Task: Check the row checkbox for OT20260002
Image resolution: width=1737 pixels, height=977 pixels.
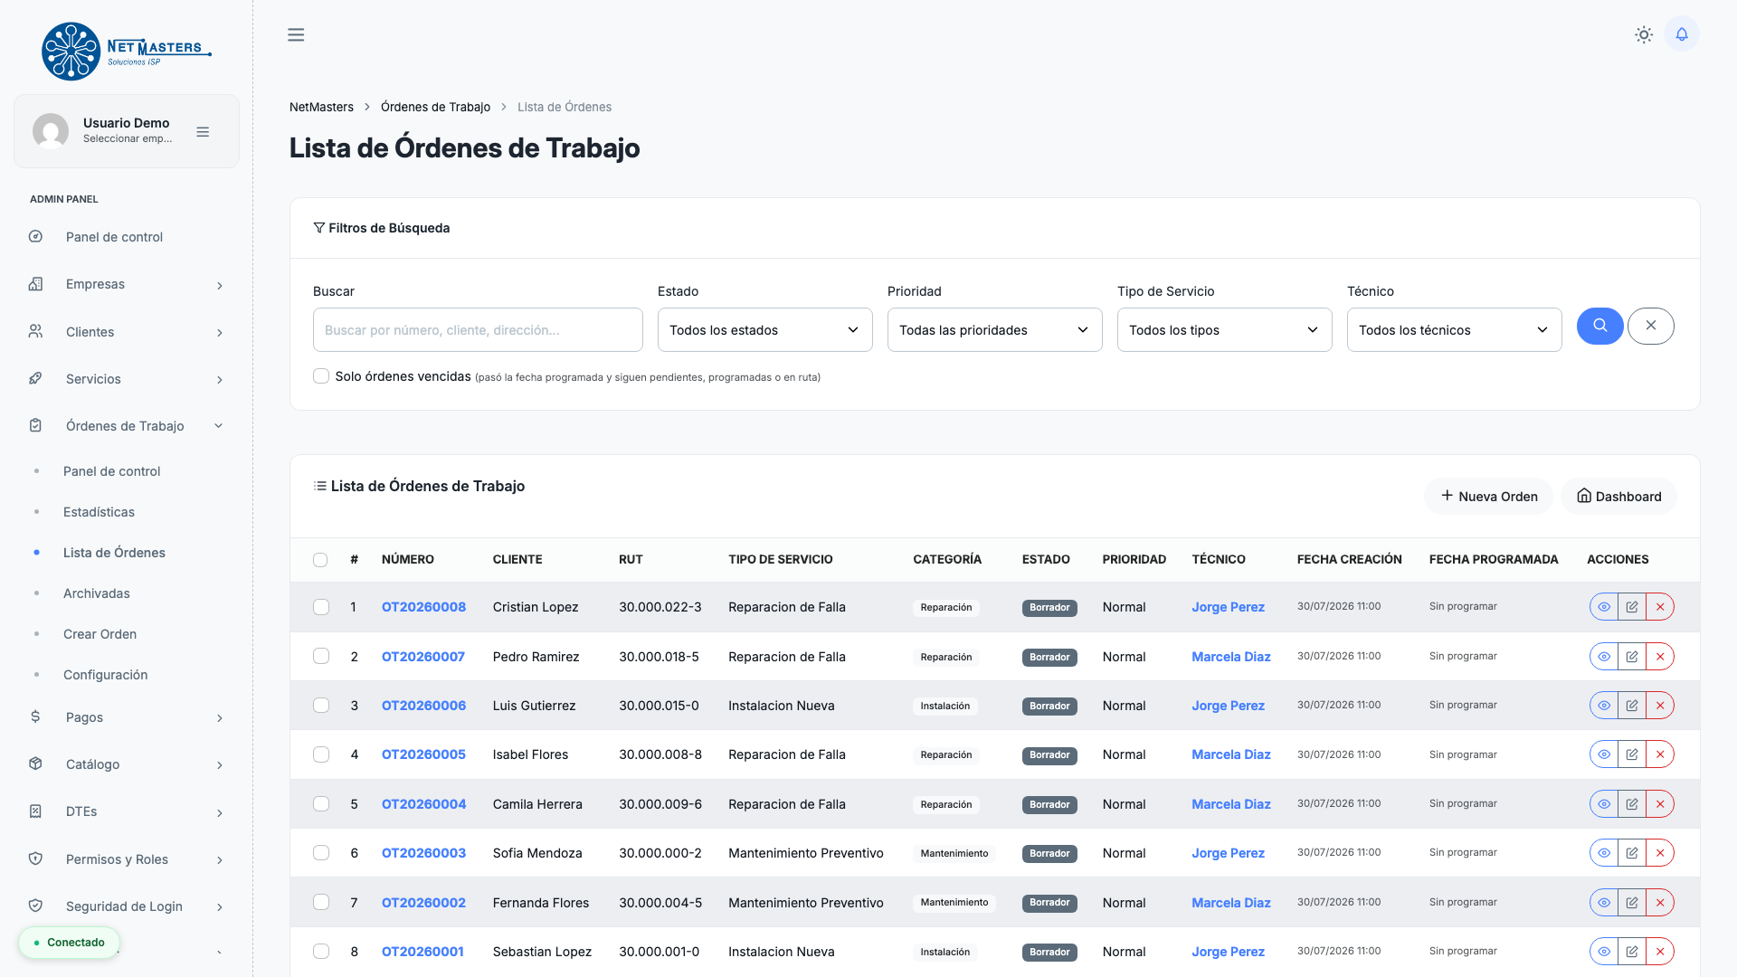Action: 321,902
